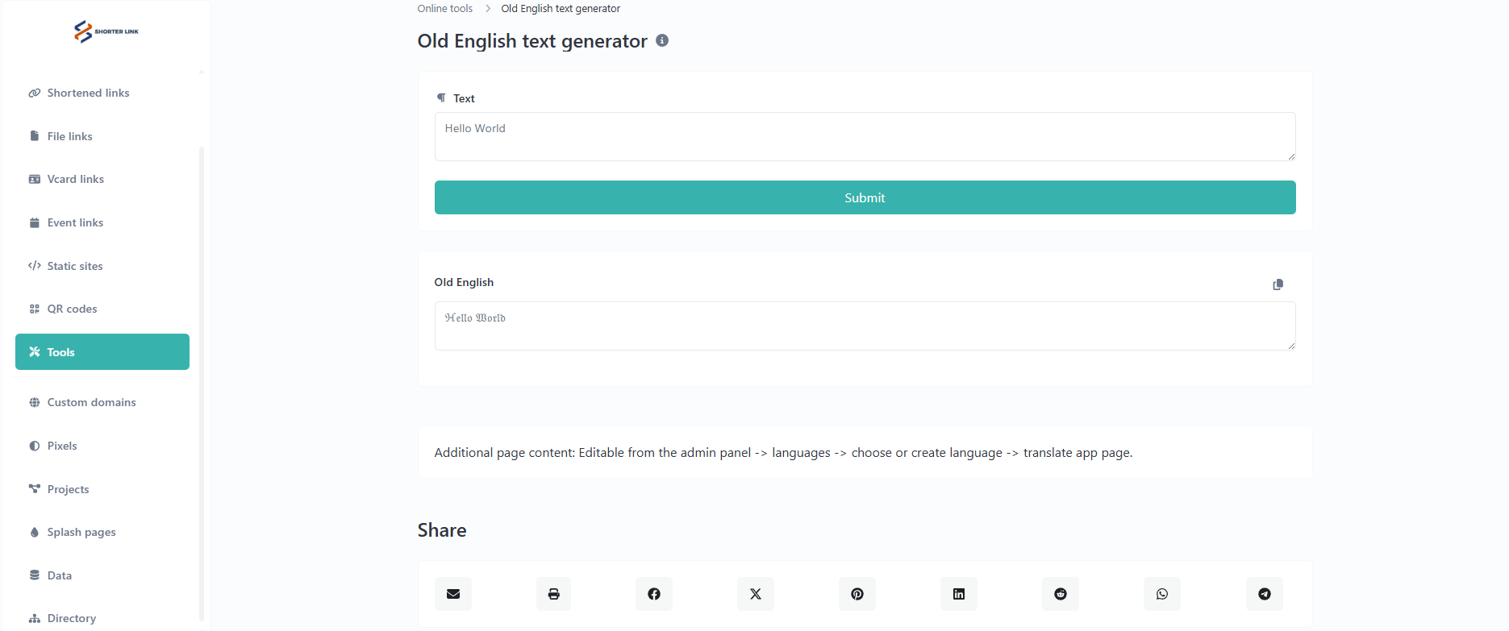This screenshot has width=1509, height=631.
Task: Click the Old English output textarea
Action: pyautogui.click(x=865, y=326)
